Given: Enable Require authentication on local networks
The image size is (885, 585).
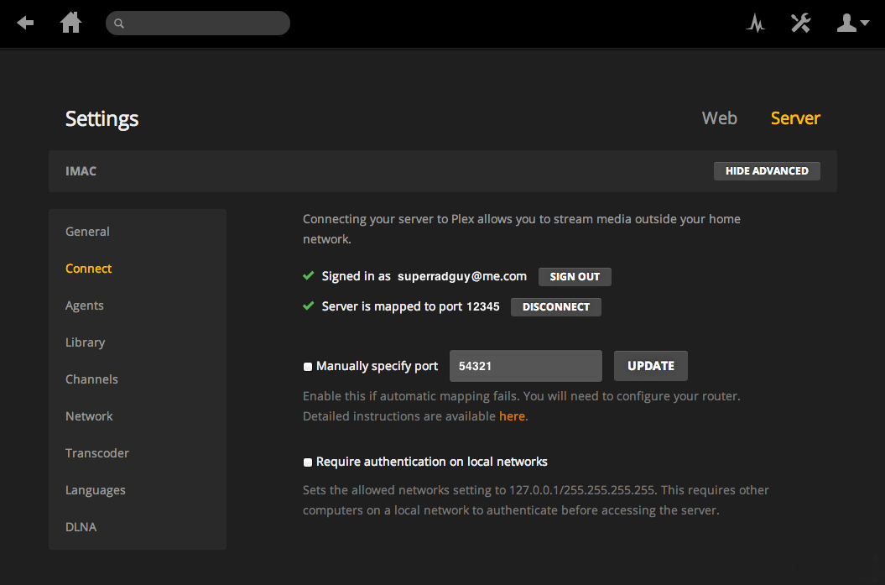Looking at the screenshot, I should pos(308,462).
